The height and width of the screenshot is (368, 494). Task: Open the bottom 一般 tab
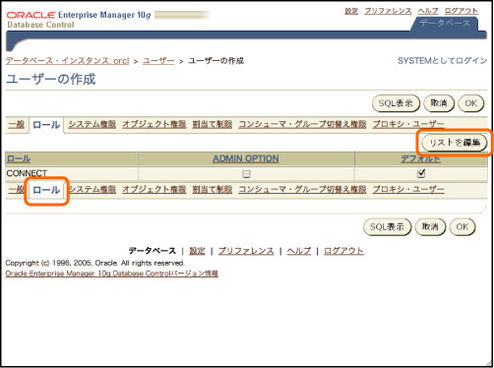(x=16, y=189)
